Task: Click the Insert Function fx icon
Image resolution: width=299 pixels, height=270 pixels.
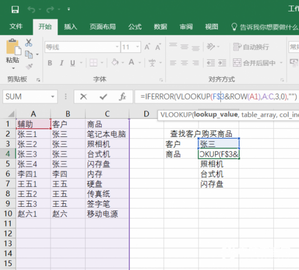Action: point(122,97)
